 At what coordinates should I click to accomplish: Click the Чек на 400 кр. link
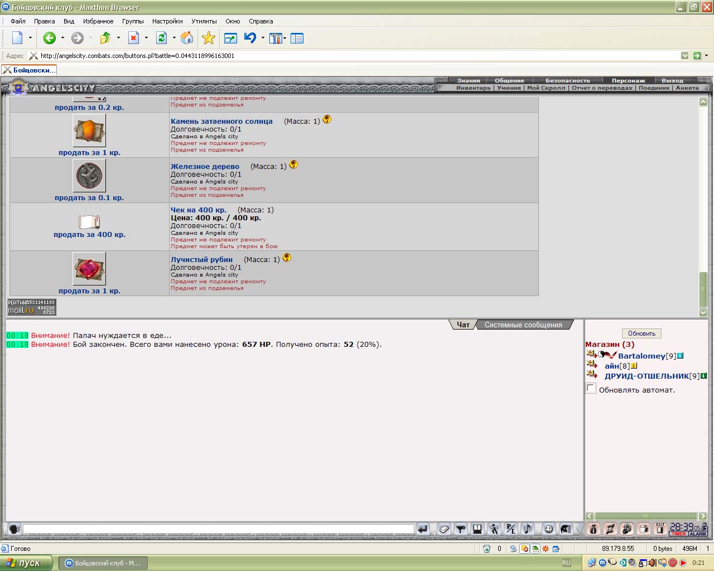pyautogui.click(x=199, y=210)
